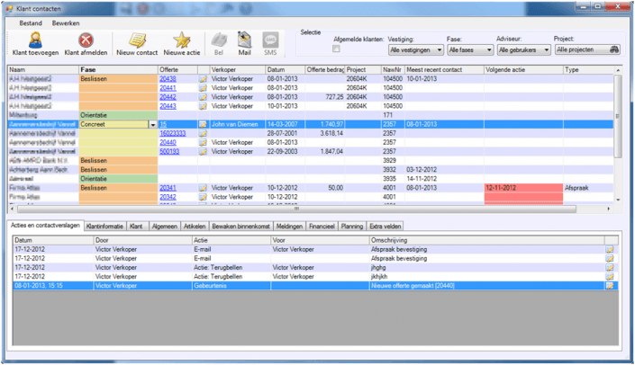Switch to the Klantinformatie tab

coord(104,227)
